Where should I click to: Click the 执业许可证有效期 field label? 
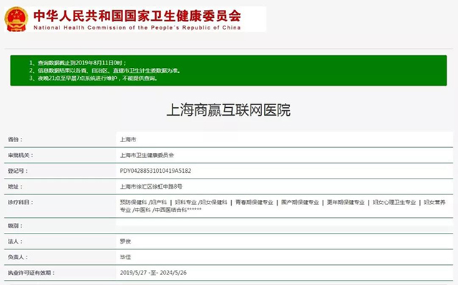pyautogui.click(x=31, y=273)
